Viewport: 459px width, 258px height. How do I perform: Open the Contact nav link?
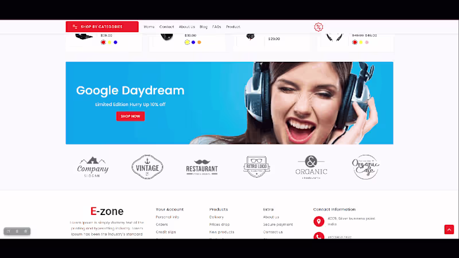point(166,26)
